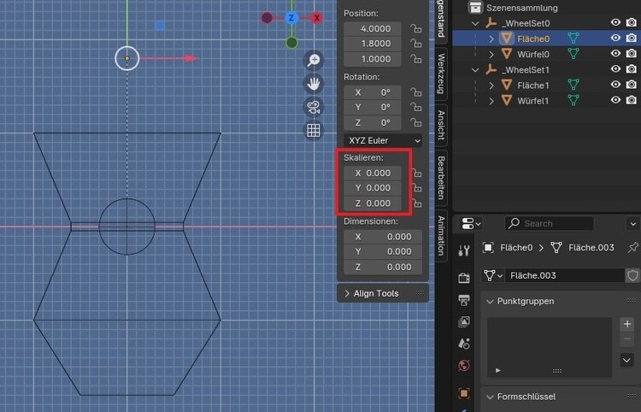The width and height of the screenshot is (641, 412).
Task: Click the pin icon in properties header
Action: (x=632, y=248)
